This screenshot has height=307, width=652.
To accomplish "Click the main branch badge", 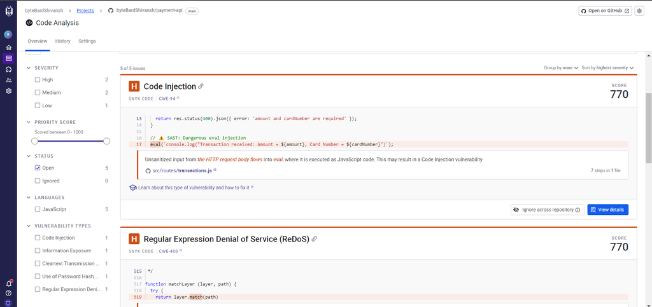I will (192, 11).
